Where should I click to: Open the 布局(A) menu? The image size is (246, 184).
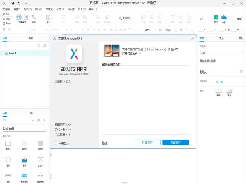pos(49,9)
